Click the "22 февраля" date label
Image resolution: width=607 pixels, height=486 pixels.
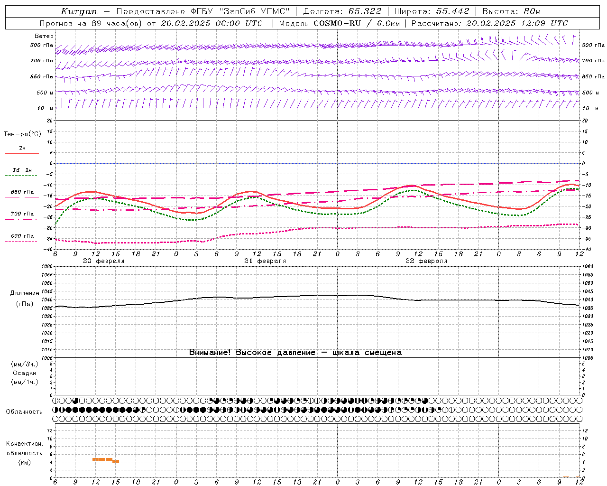tap(426, 261)
